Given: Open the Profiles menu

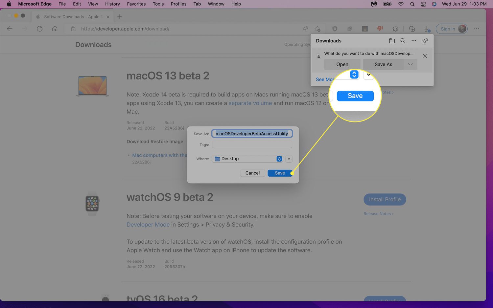Looking at the screenshot, I should pos(178,4).
